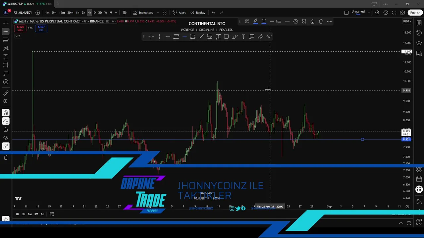424x238 pixels.
Task: Select the ruler measure tool
Action: 6,93
